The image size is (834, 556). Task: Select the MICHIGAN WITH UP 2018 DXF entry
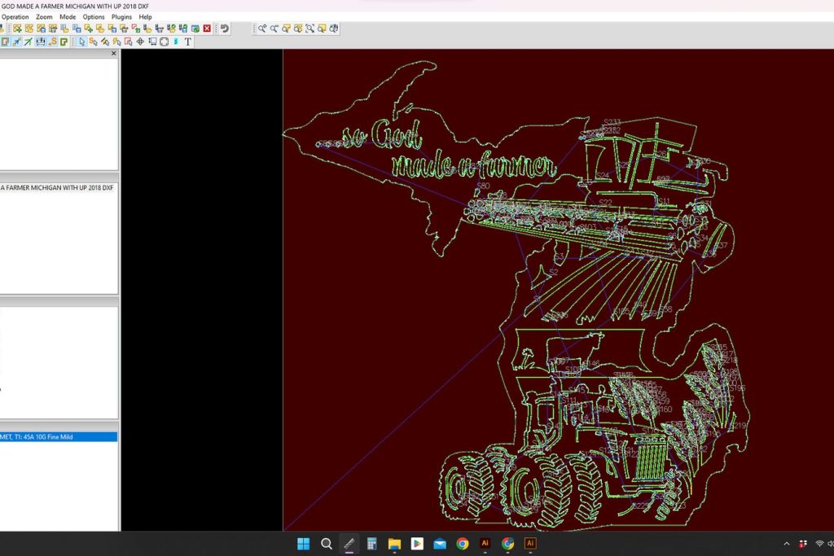pos(57,188)
